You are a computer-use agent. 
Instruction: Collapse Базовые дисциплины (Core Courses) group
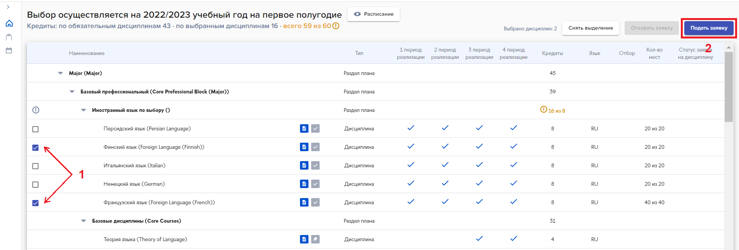[84, 221]
